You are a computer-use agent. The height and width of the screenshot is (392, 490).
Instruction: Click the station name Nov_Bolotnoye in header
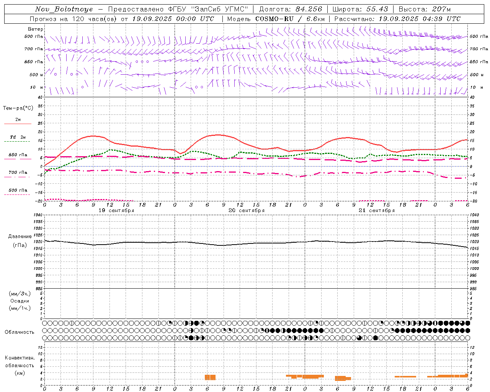pos(64,9)
